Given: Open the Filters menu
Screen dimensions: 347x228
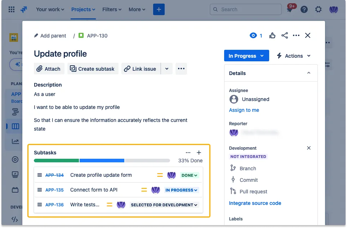Looking at the screenshot, I should [112, 9].
